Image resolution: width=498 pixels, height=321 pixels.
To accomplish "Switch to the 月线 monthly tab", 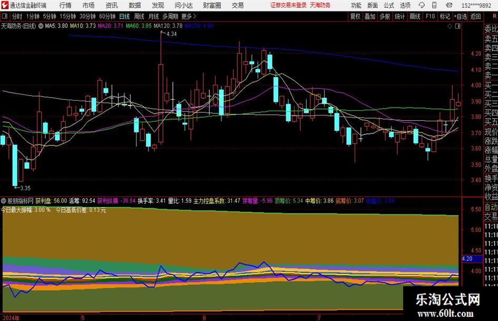I will (x=153, y=16).
